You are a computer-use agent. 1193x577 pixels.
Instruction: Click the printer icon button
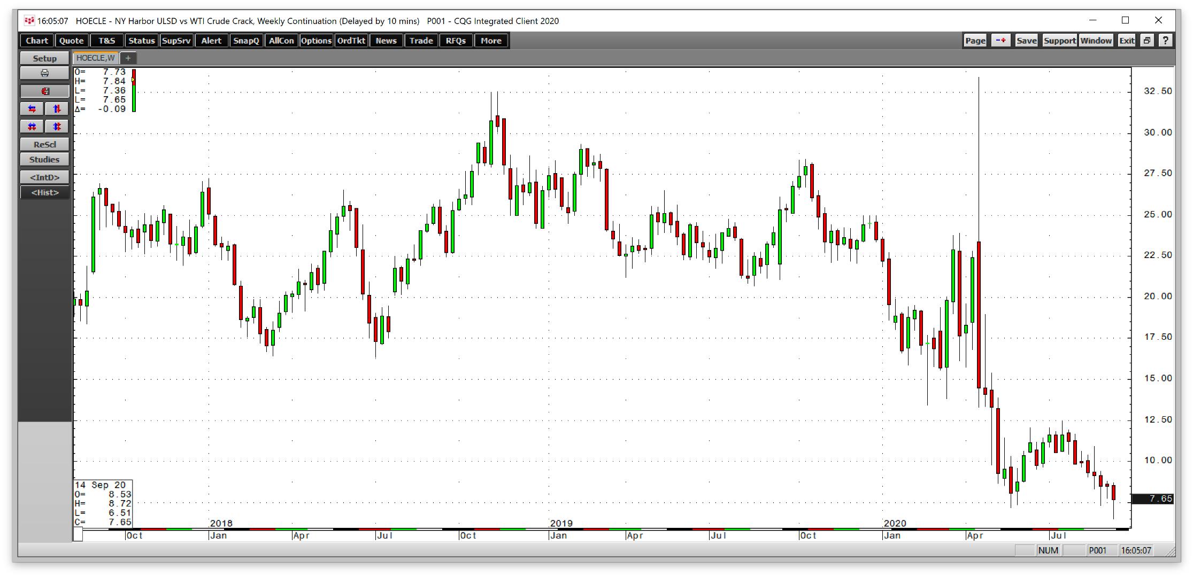tap(44, 73)
